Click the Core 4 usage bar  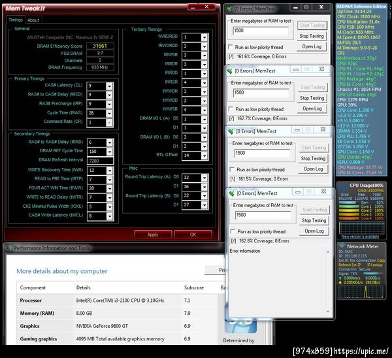[349, 218]
